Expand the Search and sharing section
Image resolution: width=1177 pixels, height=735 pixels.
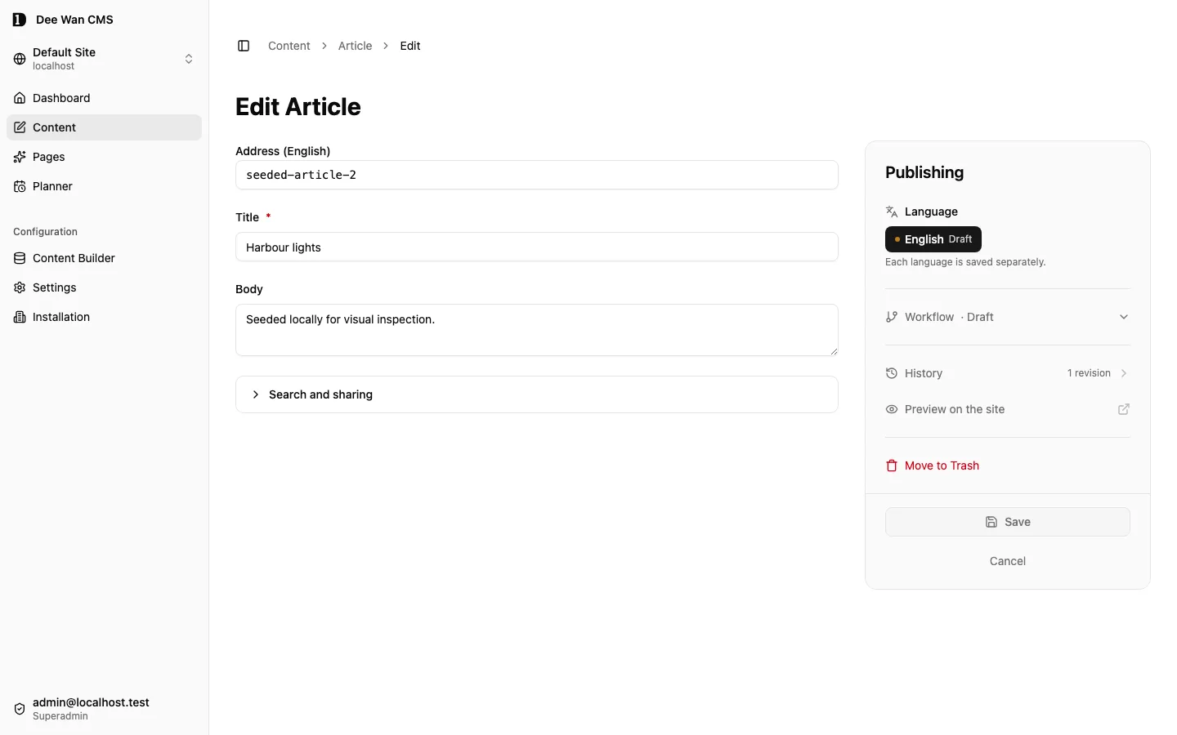[x=537, y=394]
